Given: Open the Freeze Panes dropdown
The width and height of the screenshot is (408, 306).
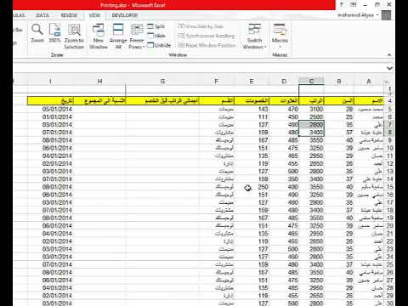Looking at the screenshot, I should [137, 37].
